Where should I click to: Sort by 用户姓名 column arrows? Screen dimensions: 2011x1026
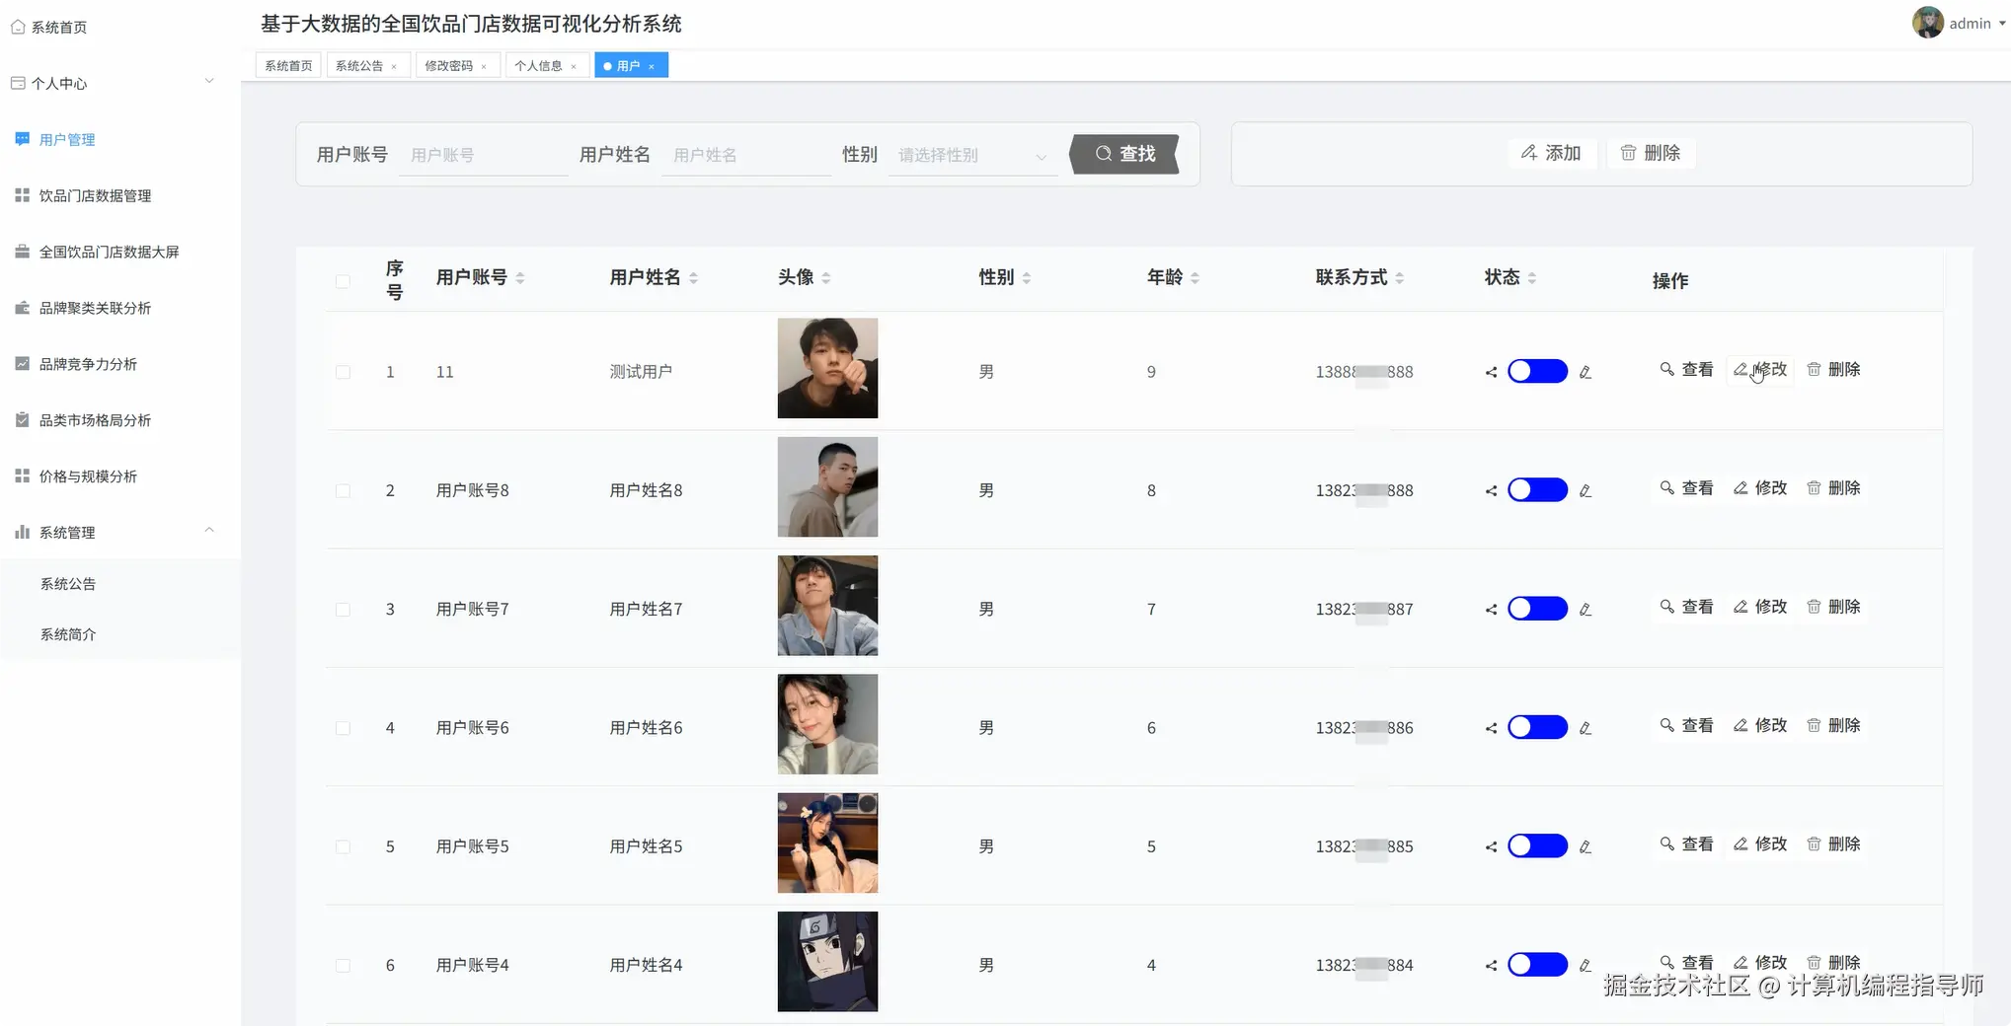pos(693,278)
